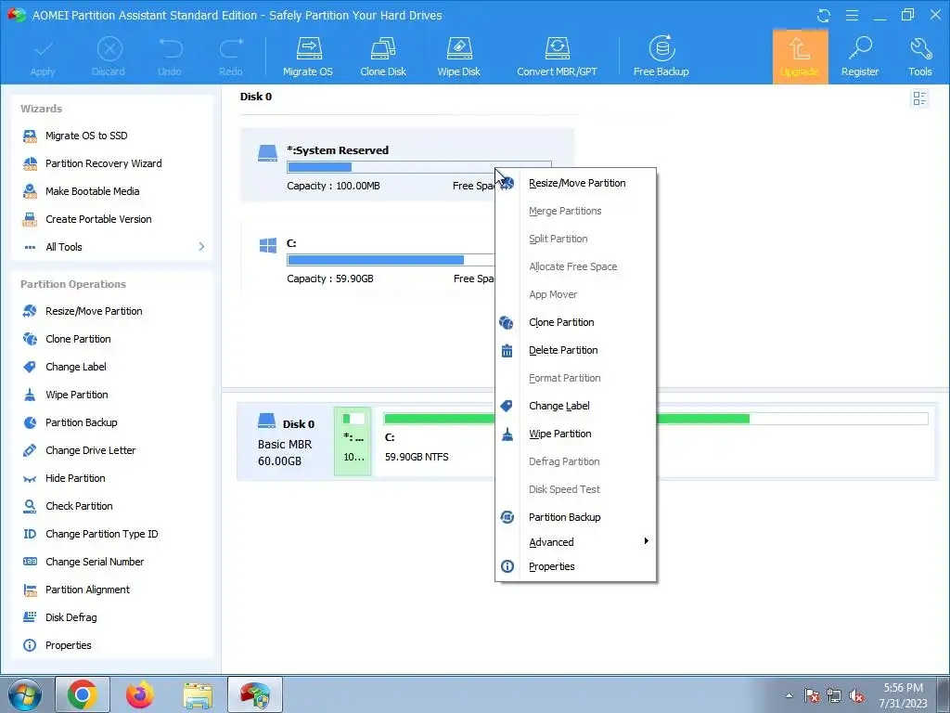
Task: Toggle the disk view layout icon
Action: (919, 98)
